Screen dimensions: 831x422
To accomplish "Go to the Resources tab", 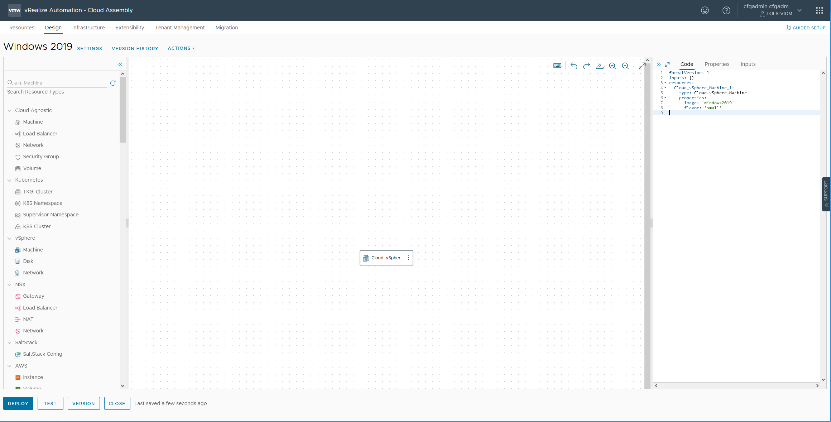I will pyautogui.click(x=22, y=28).
